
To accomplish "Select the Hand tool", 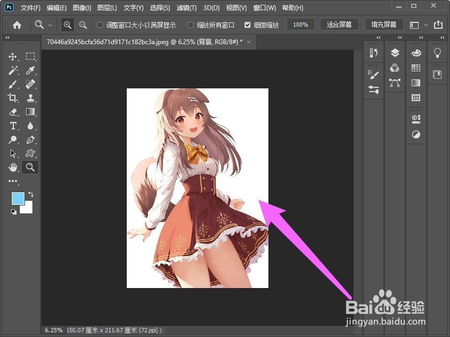I will [x=13, y=167].
